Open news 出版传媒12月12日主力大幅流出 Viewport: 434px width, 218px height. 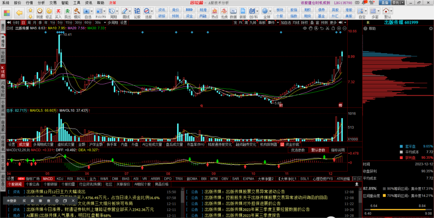click(x=56, y=191)
